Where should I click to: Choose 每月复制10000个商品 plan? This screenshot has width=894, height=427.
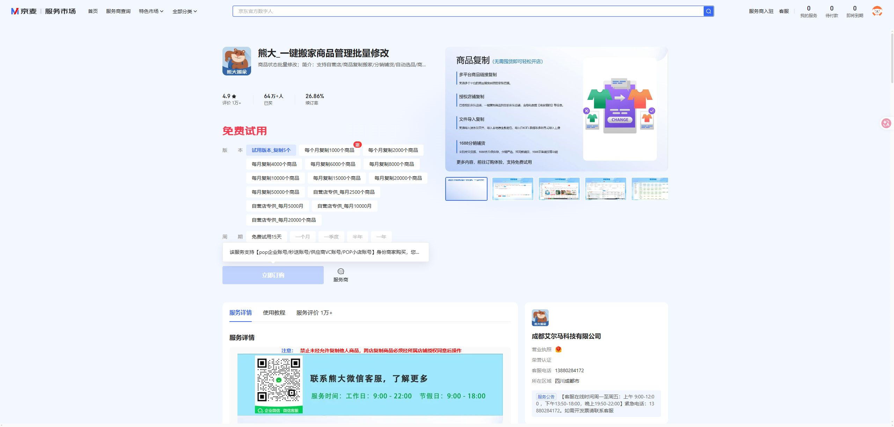pyautogui.click(x=276, y=178)
